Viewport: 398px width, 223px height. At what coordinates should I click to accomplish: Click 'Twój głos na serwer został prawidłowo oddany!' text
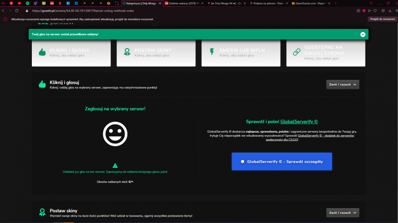pos(65,34)
